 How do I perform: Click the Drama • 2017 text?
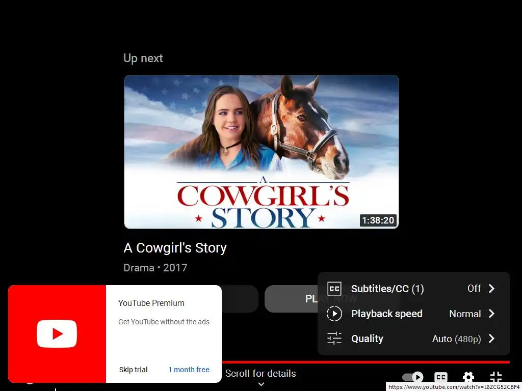tap(155, 268)
